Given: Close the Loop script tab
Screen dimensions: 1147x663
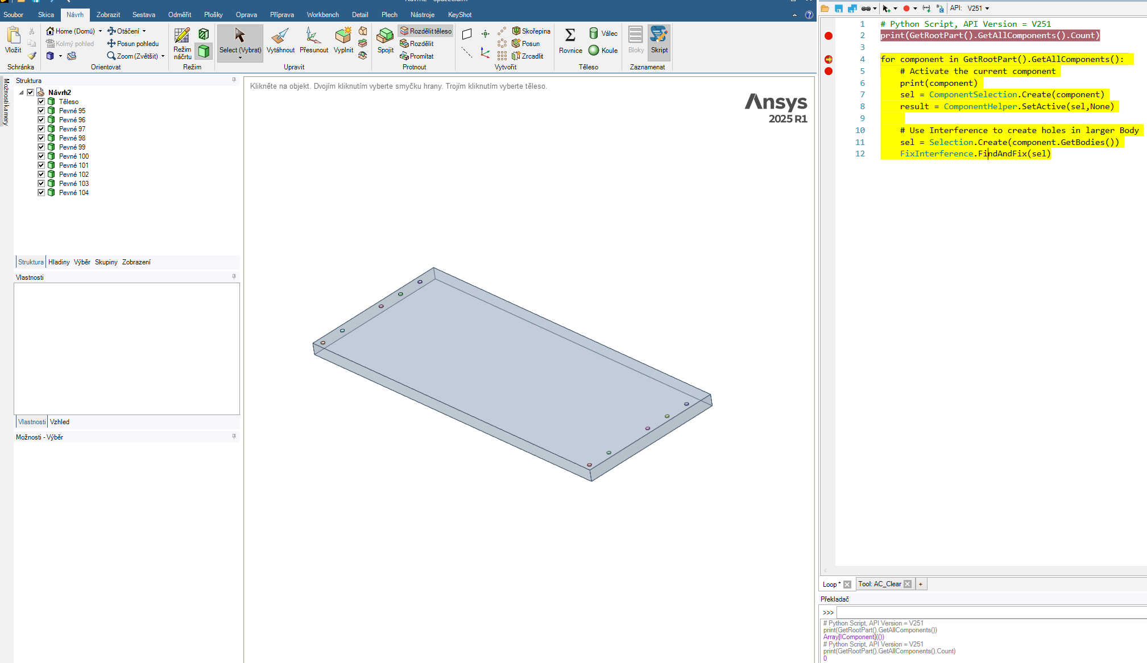Looking at the screenshot, I should point(847,585).
